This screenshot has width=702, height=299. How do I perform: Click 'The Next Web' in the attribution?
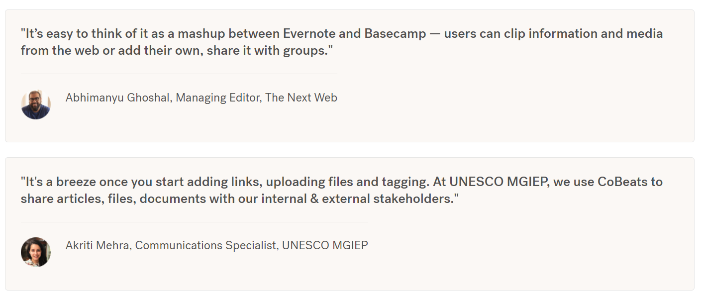(x=301, y=98)
